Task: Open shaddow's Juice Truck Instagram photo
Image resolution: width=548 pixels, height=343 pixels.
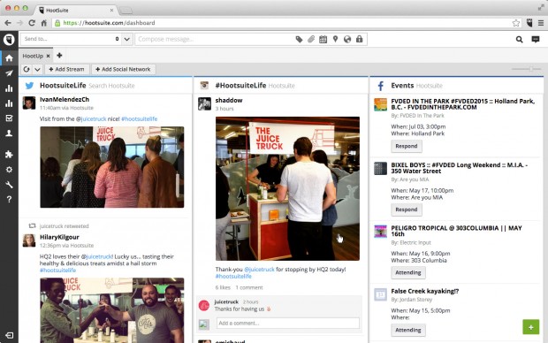Action: [x=287, y=189]
